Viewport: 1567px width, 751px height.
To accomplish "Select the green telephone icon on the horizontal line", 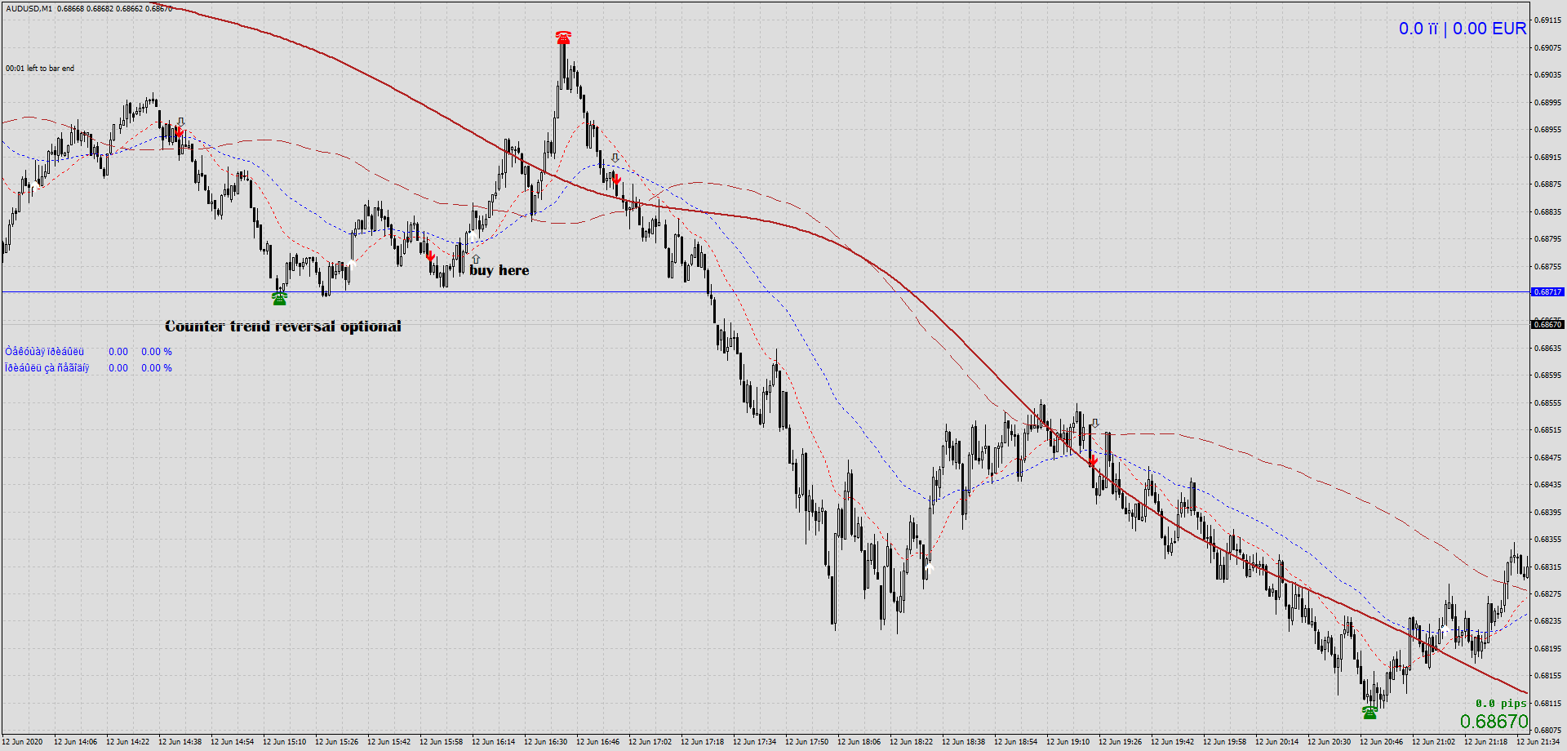I will [280, 299].
